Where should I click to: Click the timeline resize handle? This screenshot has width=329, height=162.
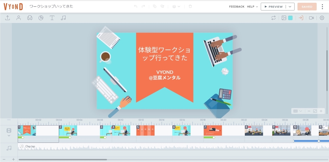9,120
